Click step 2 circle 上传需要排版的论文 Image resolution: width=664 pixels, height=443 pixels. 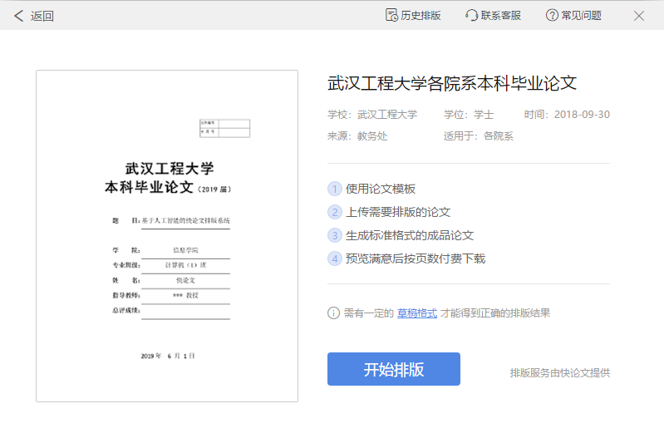[x=335, y=212]
